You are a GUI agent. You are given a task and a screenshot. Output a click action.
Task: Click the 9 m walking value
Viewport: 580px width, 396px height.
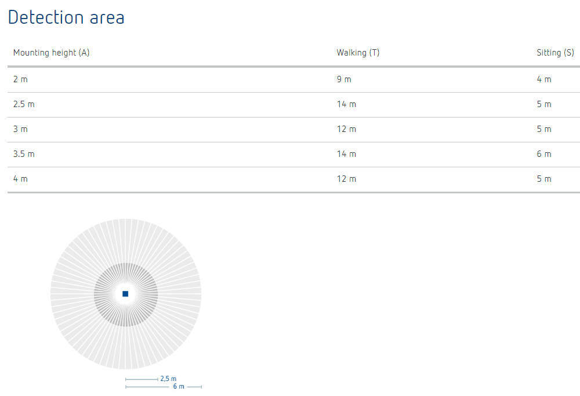click(x=344, y=79)
